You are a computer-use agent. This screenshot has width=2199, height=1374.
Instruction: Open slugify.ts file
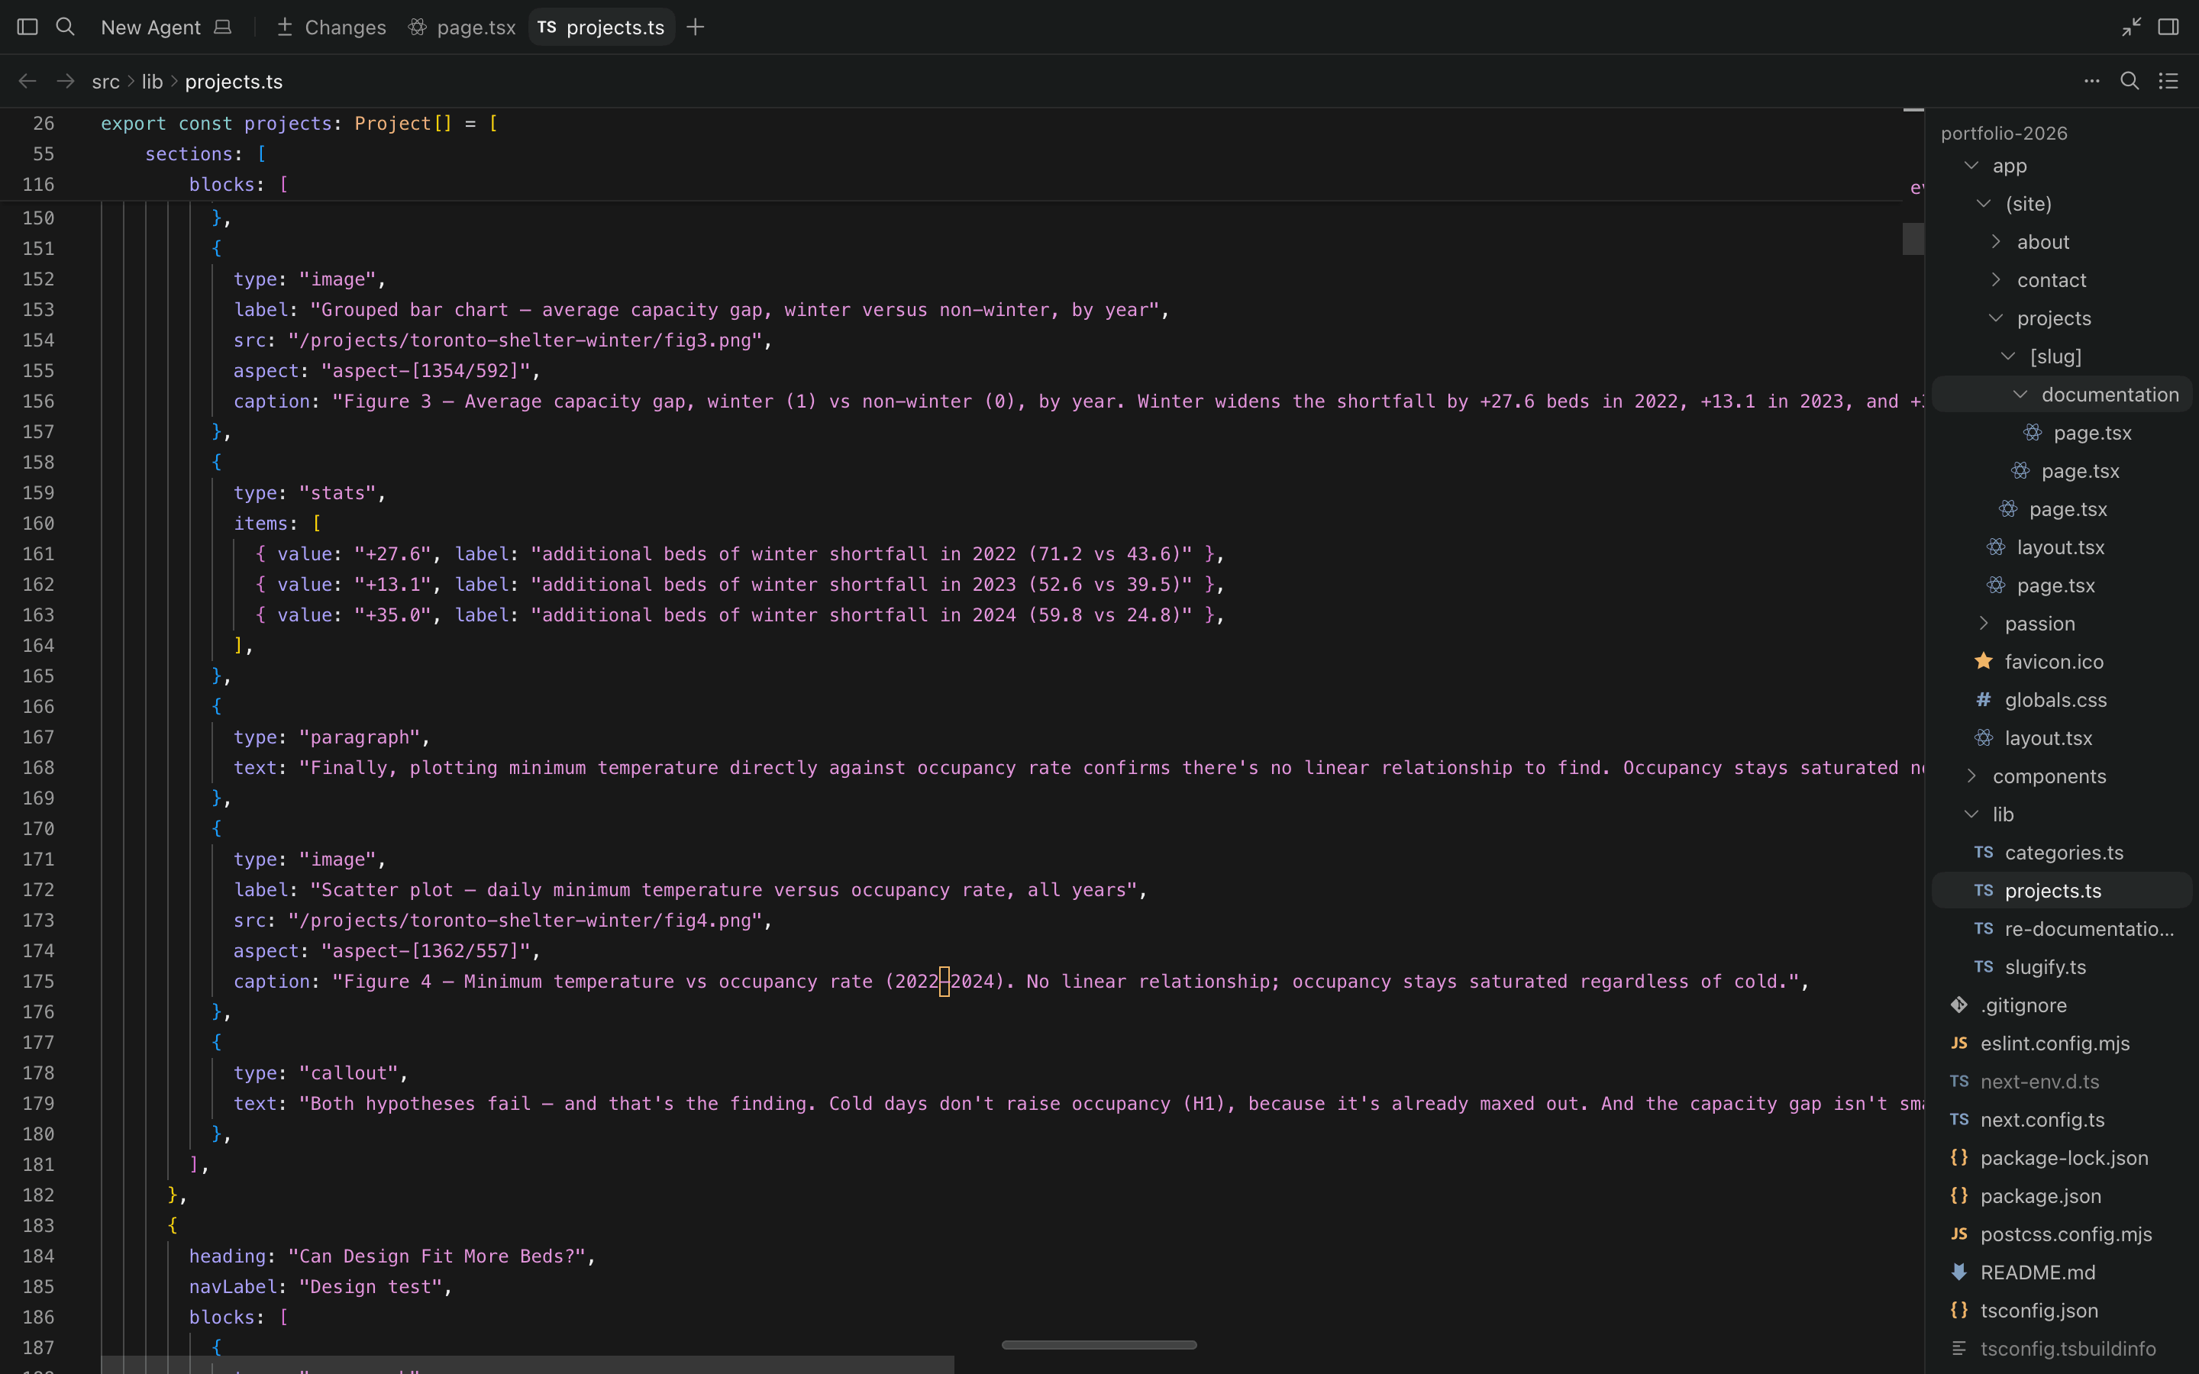click(x=2062, y=967)
